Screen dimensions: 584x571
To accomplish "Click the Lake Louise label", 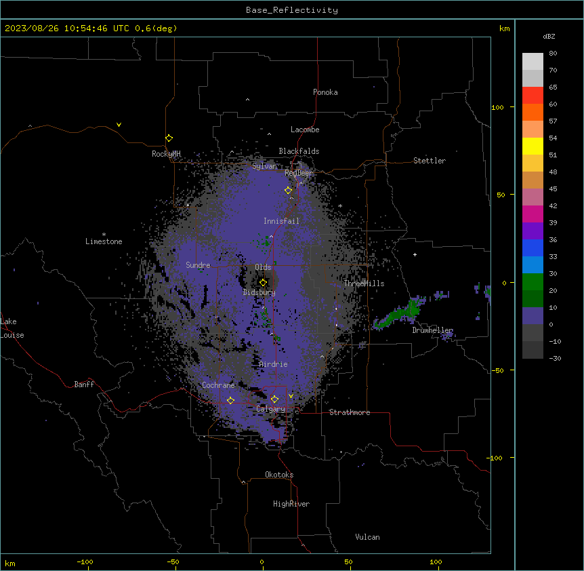I will coord(11,328).
